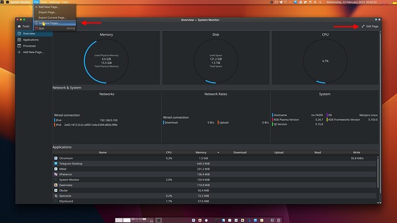Screen dimensions: 397x223
Task: Click the Telegram tray icon in top panel
Action: coord(281,2)
